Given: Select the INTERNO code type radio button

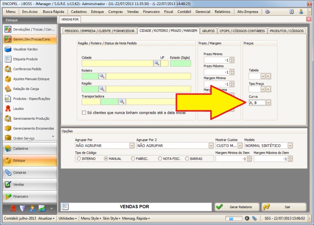Looking at the screenshot, I should (x=79, y=158).
